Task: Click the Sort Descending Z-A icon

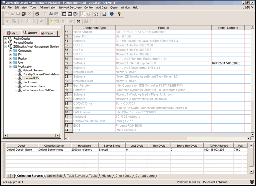Action: pyautogui.click(x=88, y=14)
